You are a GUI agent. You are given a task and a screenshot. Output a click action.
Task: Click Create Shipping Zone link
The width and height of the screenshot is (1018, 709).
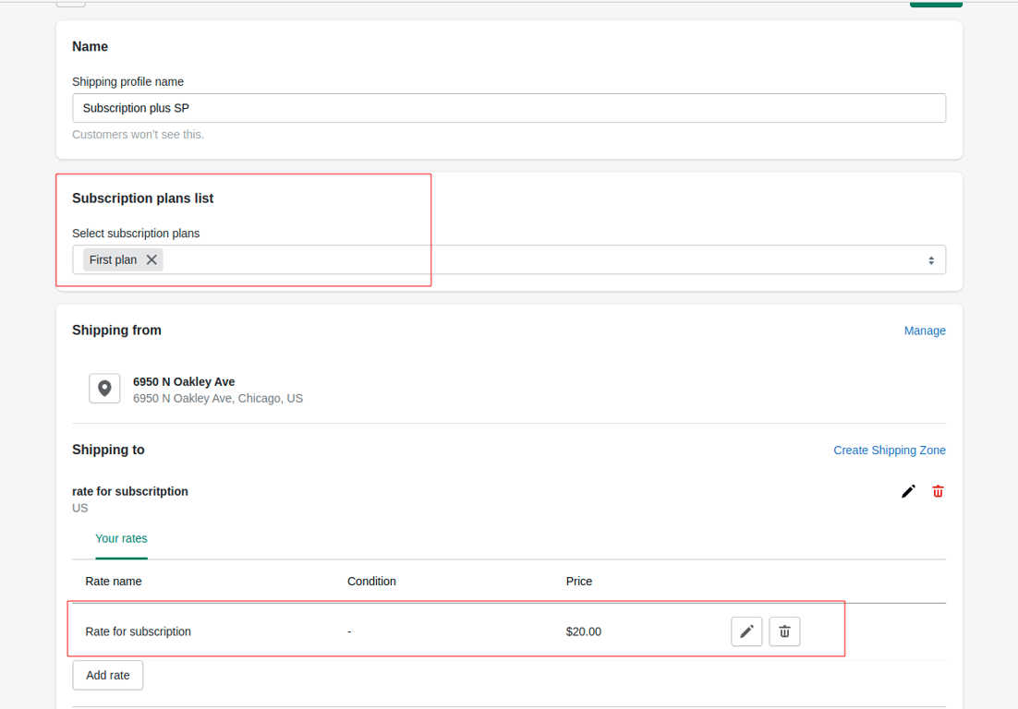point(890,451)
